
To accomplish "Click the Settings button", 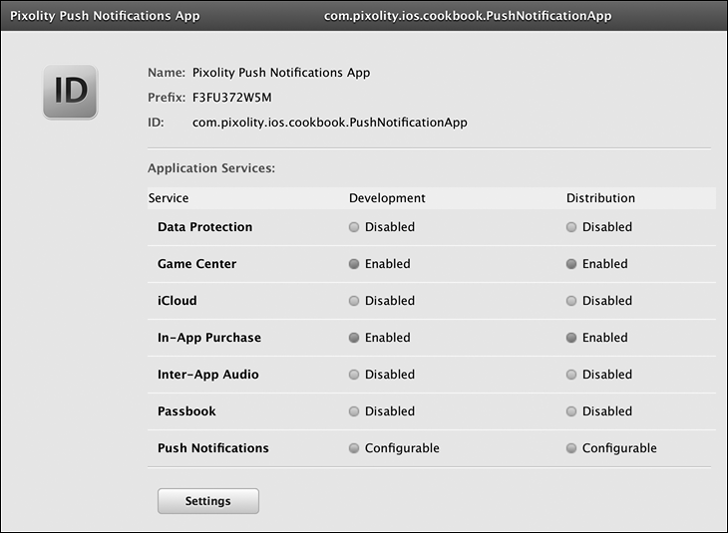I will point(207,501).
